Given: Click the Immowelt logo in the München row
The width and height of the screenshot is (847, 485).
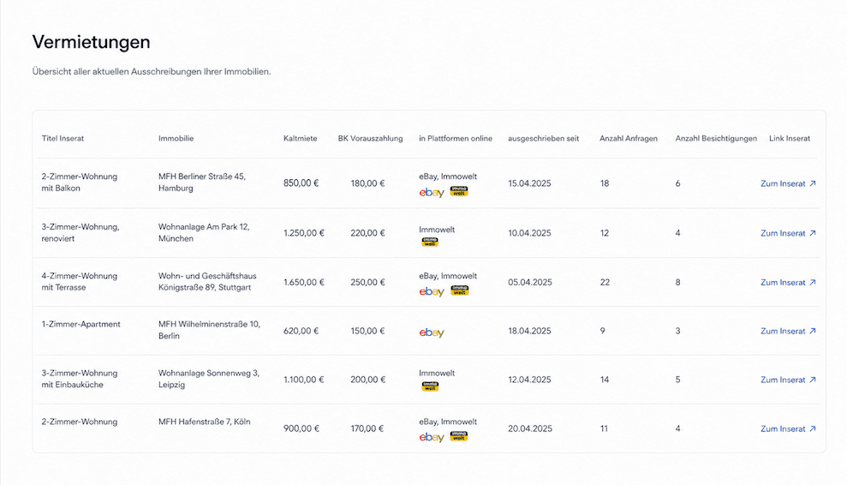Looking at the screenshot, I should [x=430, y=242].
